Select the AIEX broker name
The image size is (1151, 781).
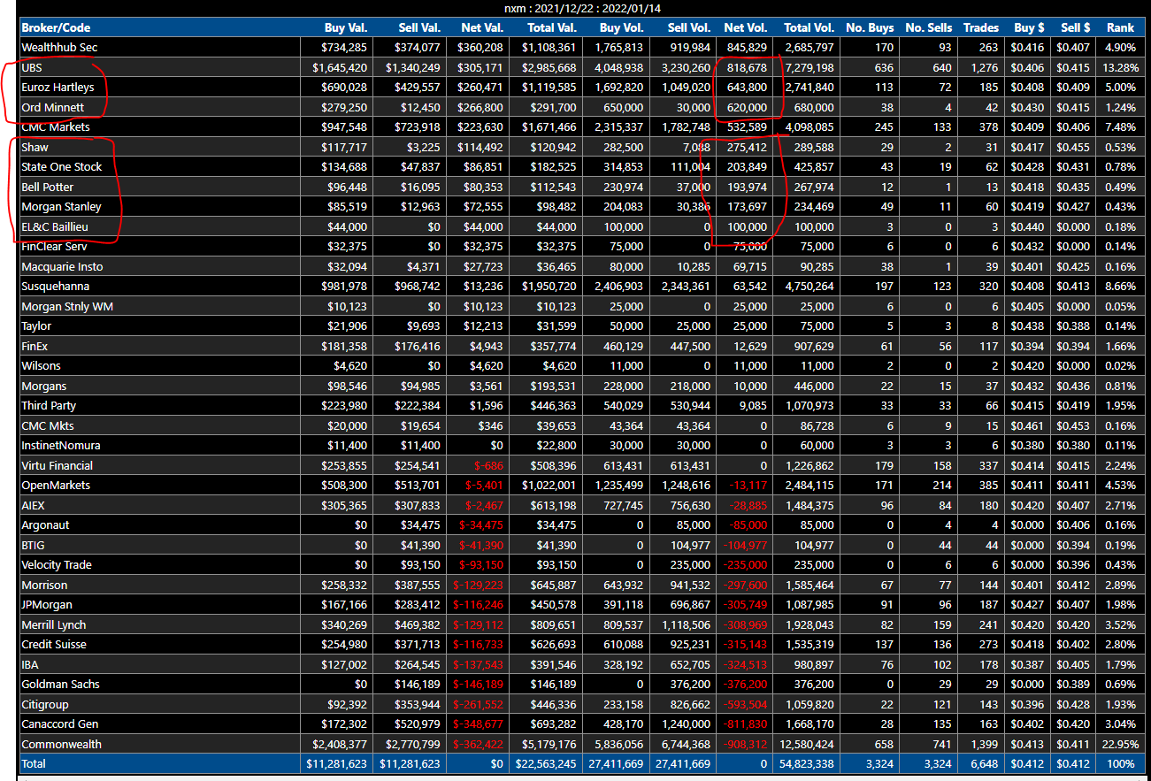tap(33, 505)
